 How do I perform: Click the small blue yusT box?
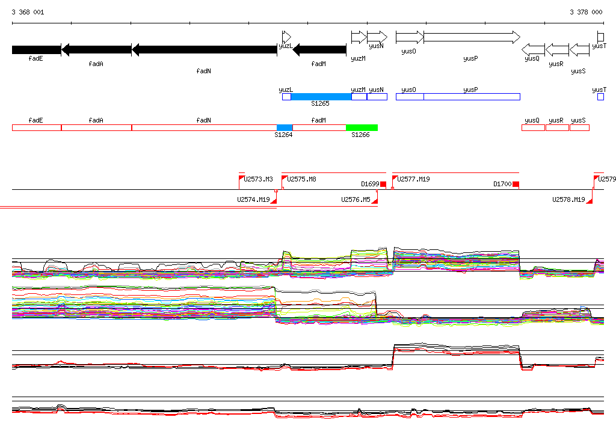tap(601, 97)
